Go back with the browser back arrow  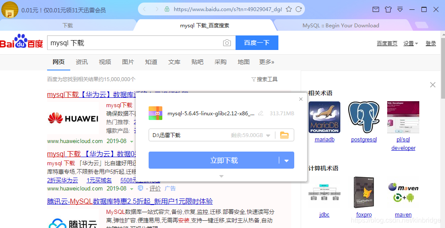144,9
